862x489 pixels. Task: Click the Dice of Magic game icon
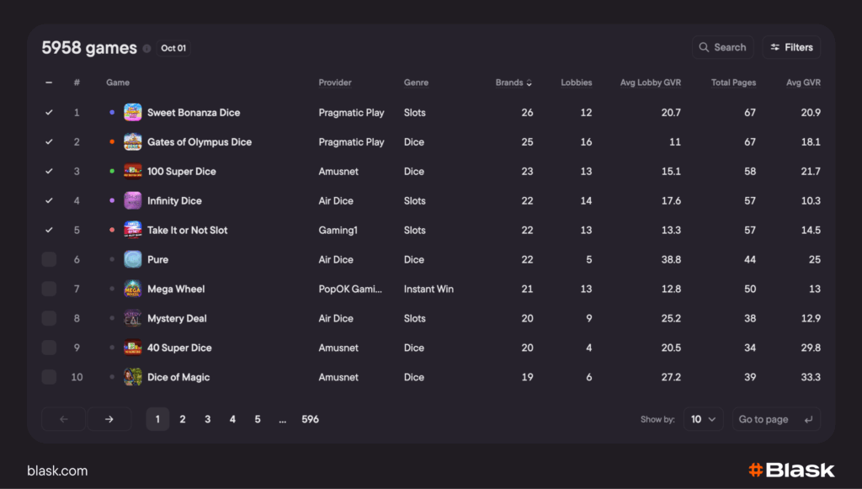[133, 378]
